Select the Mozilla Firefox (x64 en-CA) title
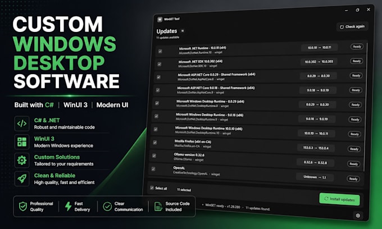The width and height of the screenshot is (382, 229). 193,141
